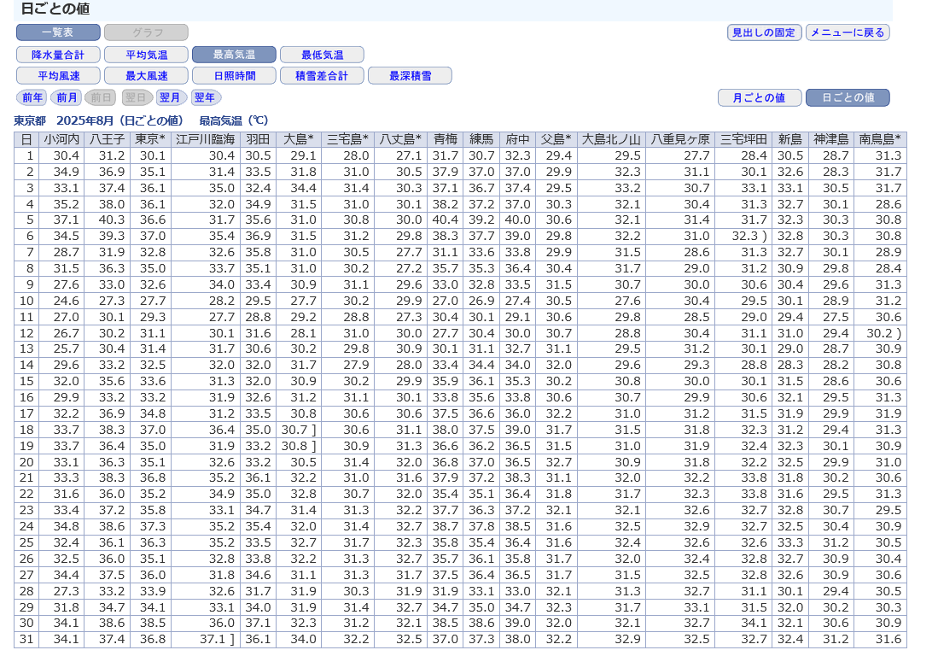Viewport: 938px width, 656px height.
Task: Click the 南鳥島* station header
Action: pyautogui.click(x=880, y=139)
